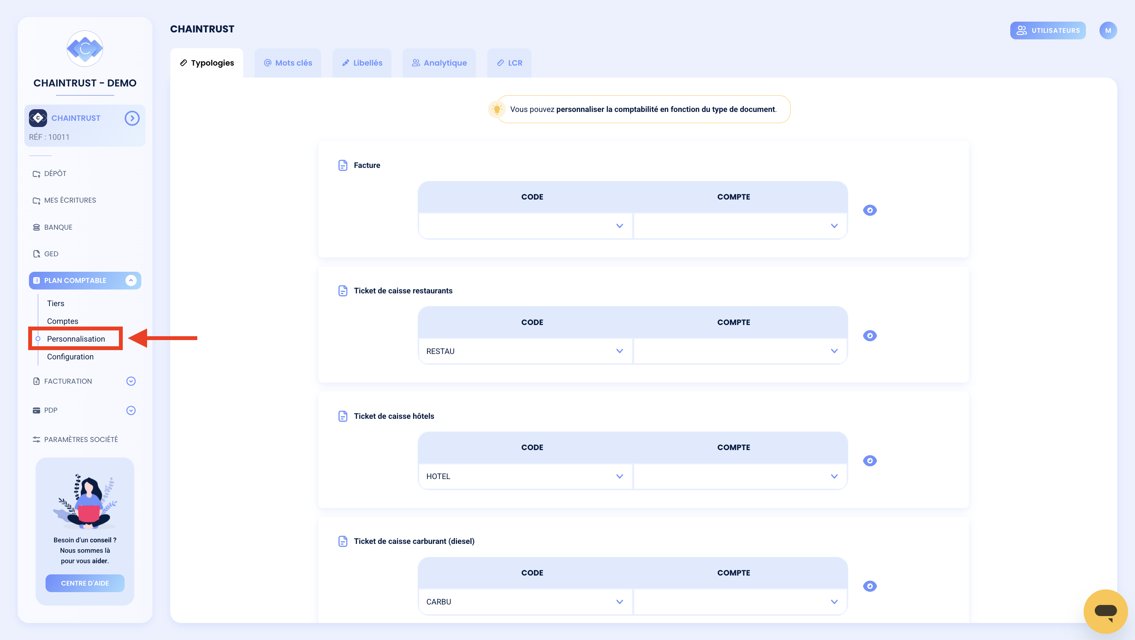Open the Facture COMPTE dropdown

pyautogui.click(x=740, y=226)
